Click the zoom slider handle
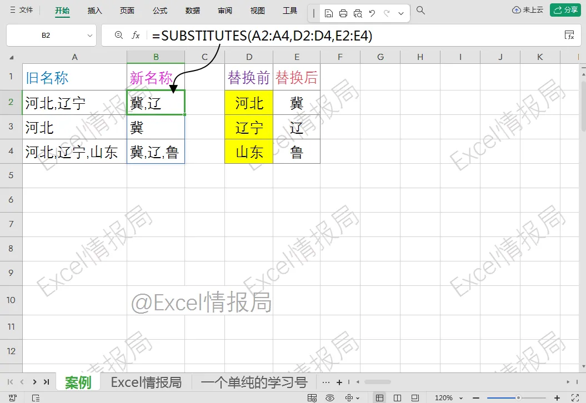The image size is (586, 403). tap(518, 398)
